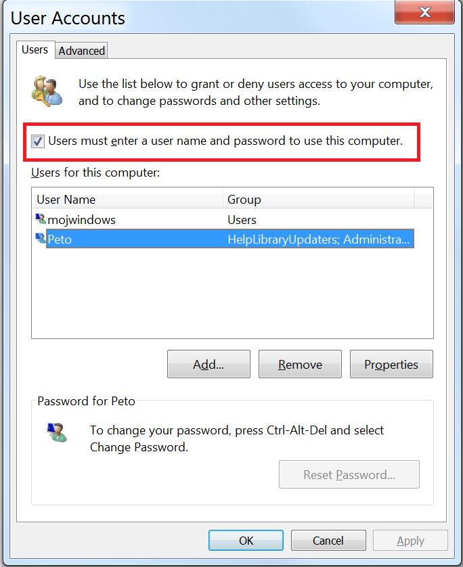
Task: Switch to the Advanced tab
Action: tap(82, 51)
